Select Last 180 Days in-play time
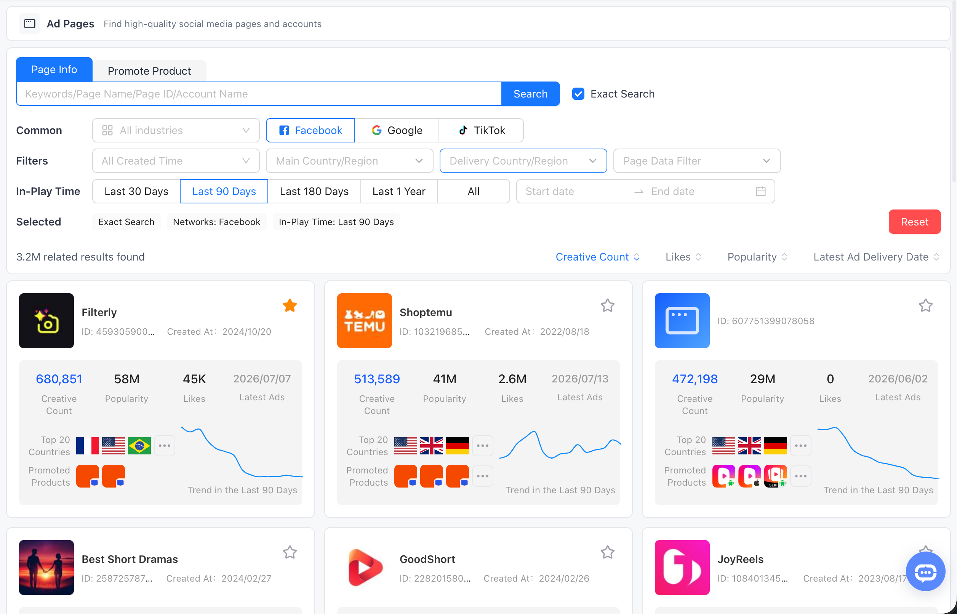This screenshot has width=957, height=614. pos(314,191)
